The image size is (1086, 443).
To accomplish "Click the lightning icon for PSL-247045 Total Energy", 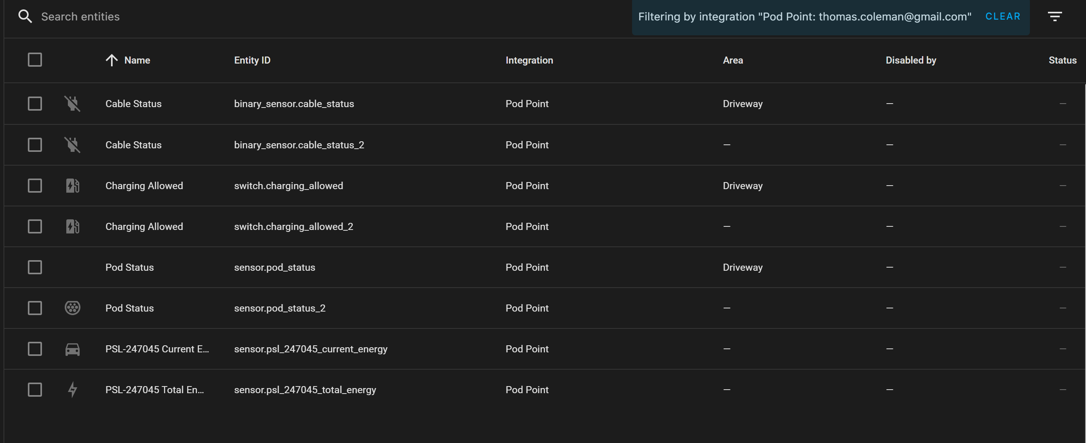I will (72, 390).
